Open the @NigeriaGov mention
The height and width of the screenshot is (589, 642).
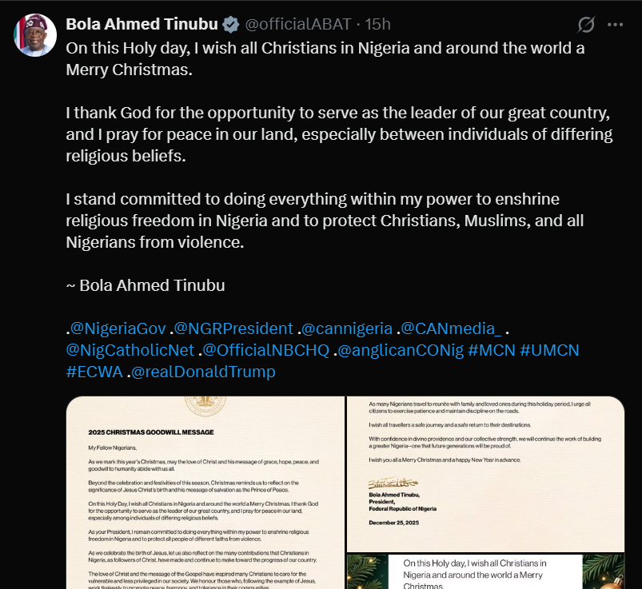click(118, 328)
